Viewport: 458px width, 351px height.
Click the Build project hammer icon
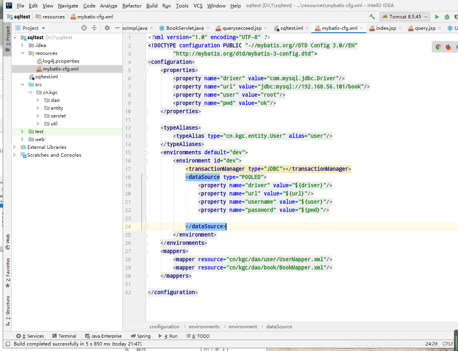coord(372,17)
